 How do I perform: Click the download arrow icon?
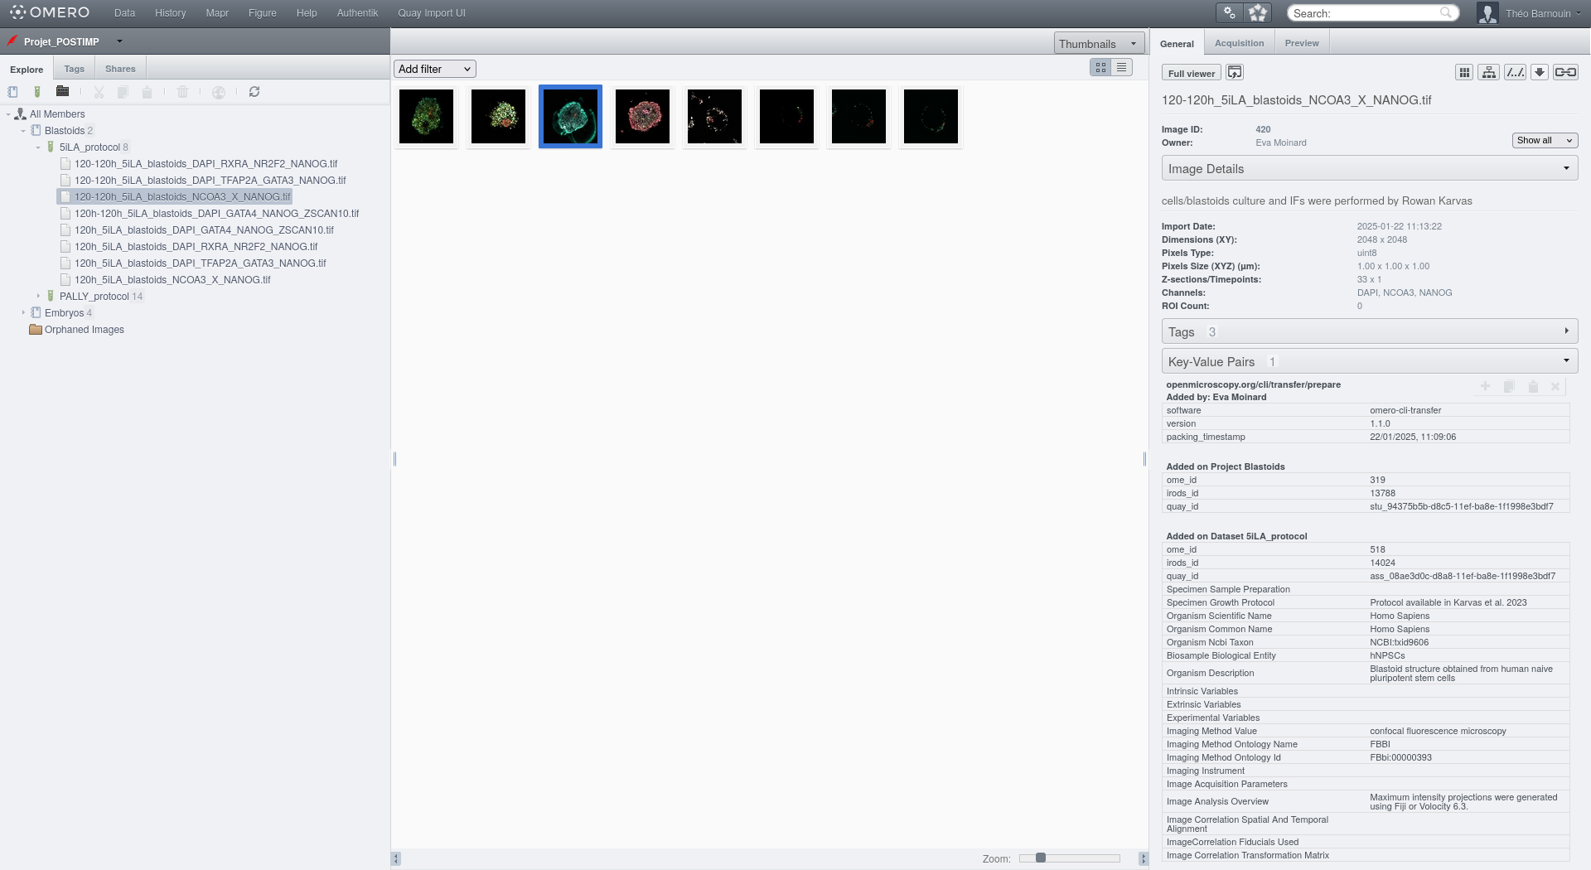coord(1539,73)
